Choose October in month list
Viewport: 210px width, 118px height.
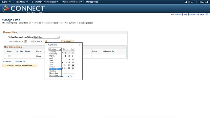click(55, 71)
